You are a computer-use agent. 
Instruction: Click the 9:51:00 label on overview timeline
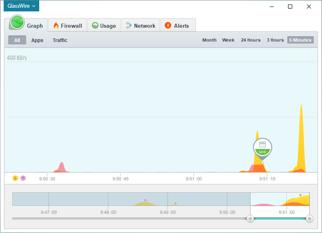(x=287, y=212)
